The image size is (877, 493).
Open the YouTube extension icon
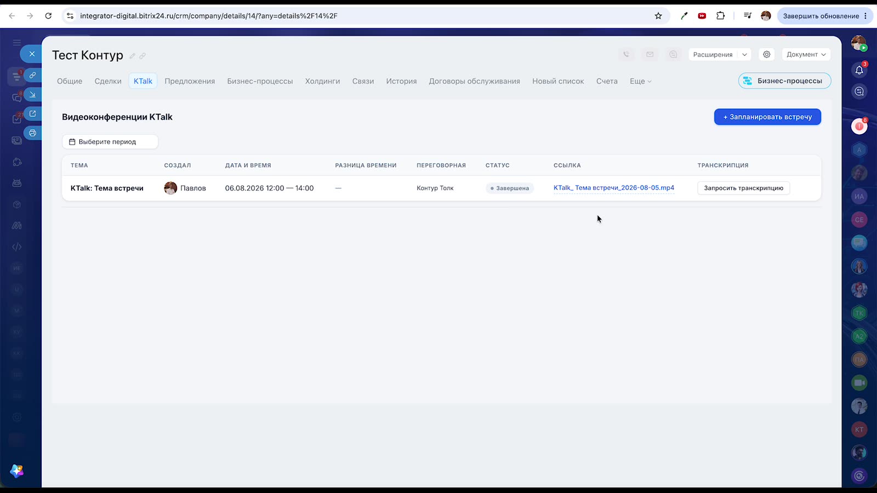(x=702, y=16)
